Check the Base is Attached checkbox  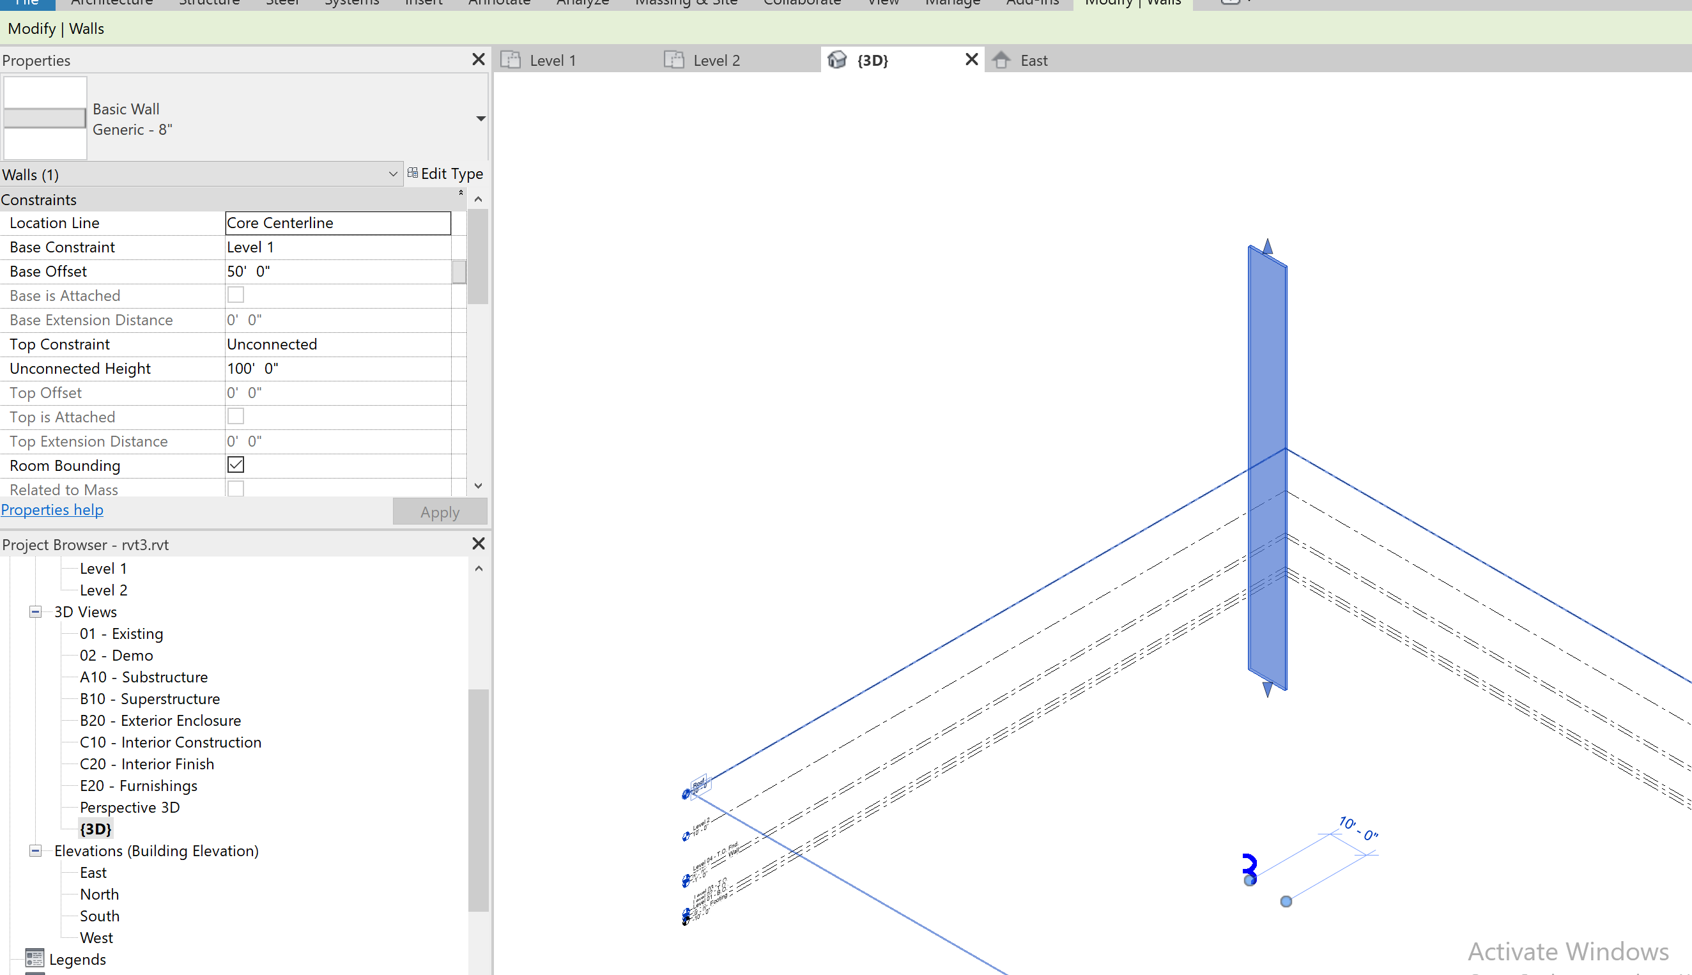point(235,295)
